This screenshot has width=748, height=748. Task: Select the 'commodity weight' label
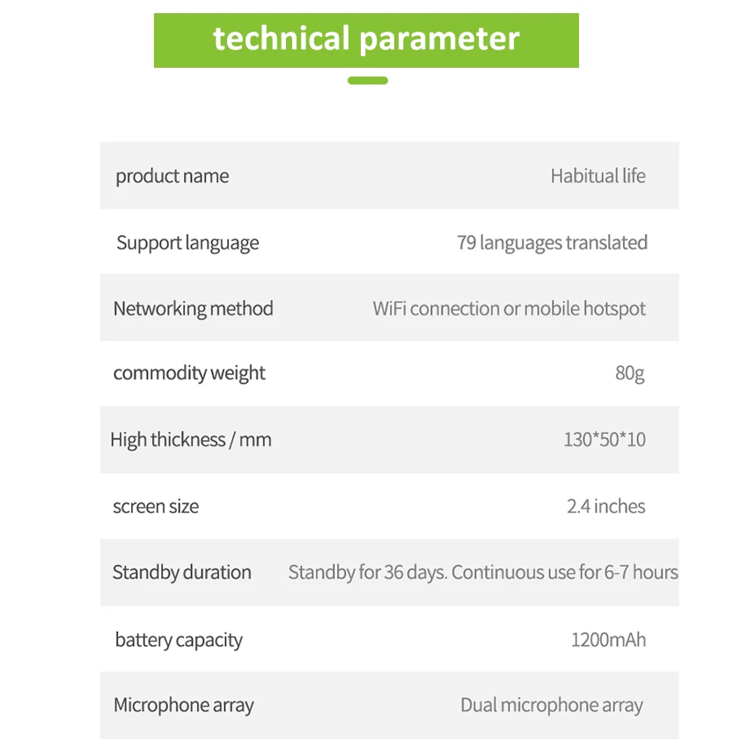pos(189,373)
